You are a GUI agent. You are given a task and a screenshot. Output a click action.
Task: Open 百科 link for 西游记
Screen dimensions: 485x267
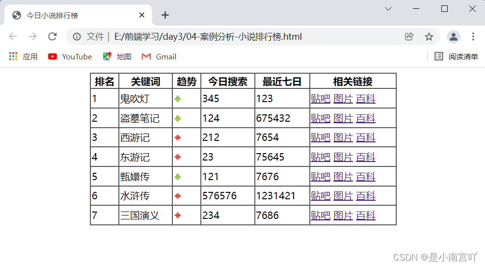366,137
